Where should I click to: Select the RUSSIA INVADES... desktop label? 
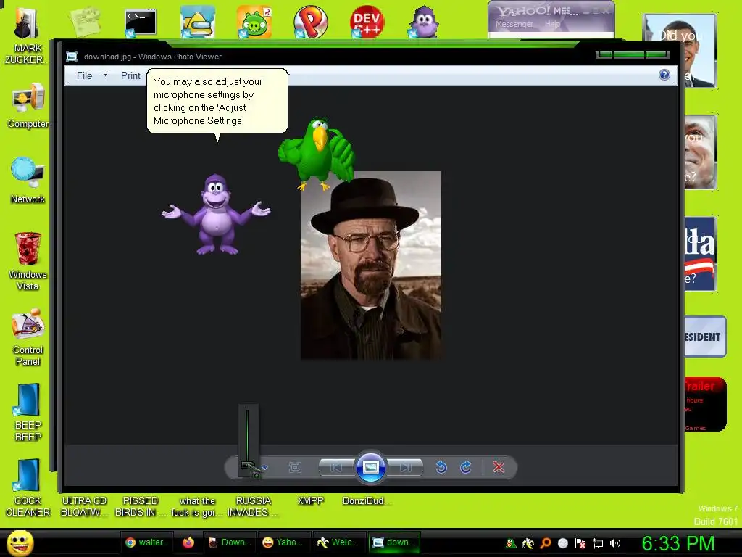[x=253, y=506]
